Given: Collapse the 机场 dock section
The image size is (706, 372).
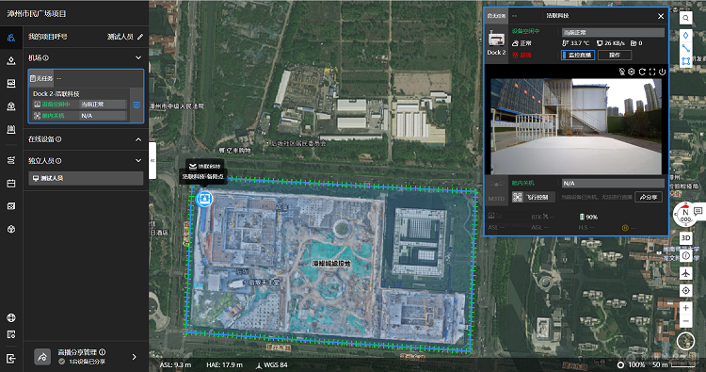Looking at the screenshot, I should pyautogui.click(x=138, y=57).
